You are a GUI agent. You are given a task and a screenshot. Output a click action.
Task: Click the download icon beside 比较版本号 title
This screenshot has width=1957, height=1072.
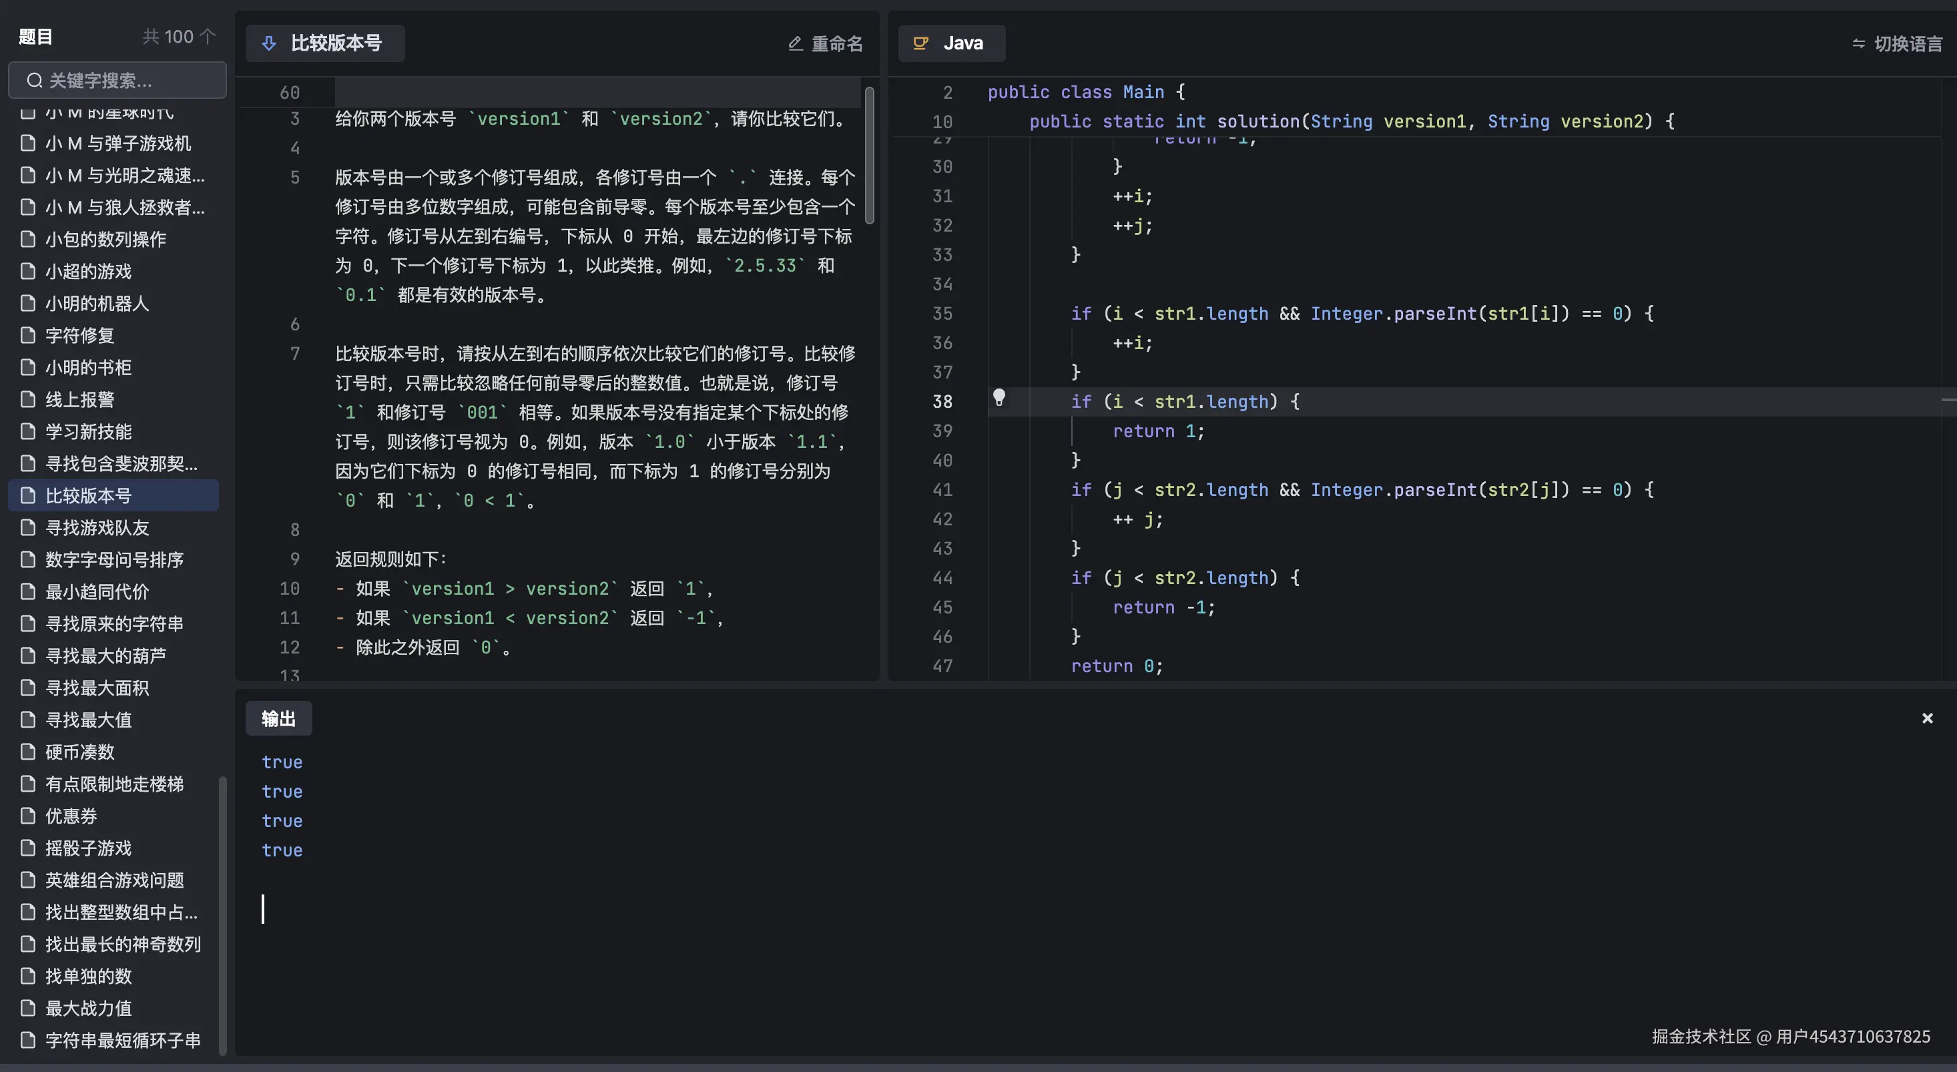270,43
